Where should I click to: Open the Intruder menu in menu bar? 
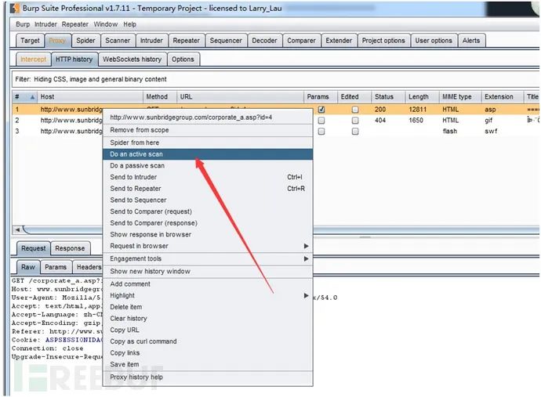tap(45, 24)
